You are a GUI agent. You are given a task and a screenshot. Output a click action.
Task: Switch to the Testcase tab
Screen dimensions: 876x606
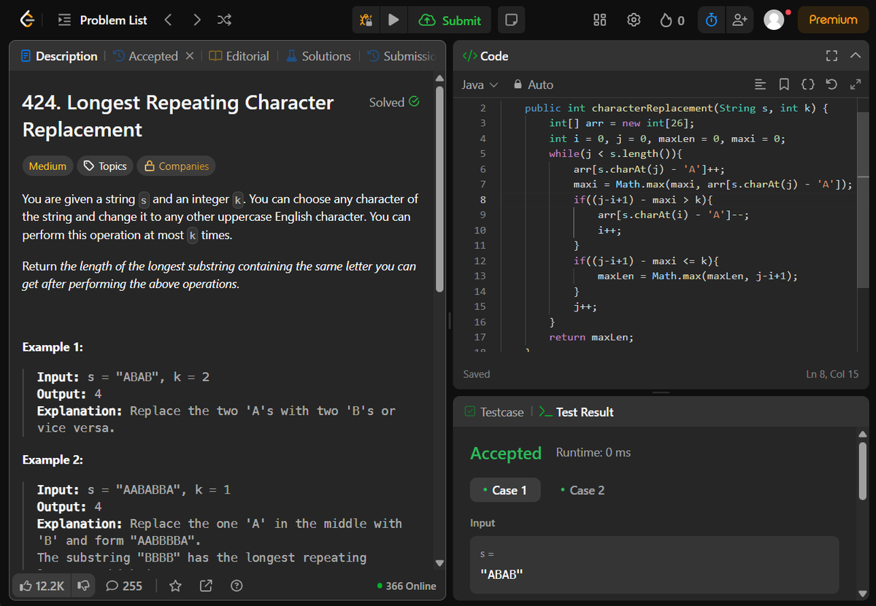pyautogui.click(x=493, y=412)
